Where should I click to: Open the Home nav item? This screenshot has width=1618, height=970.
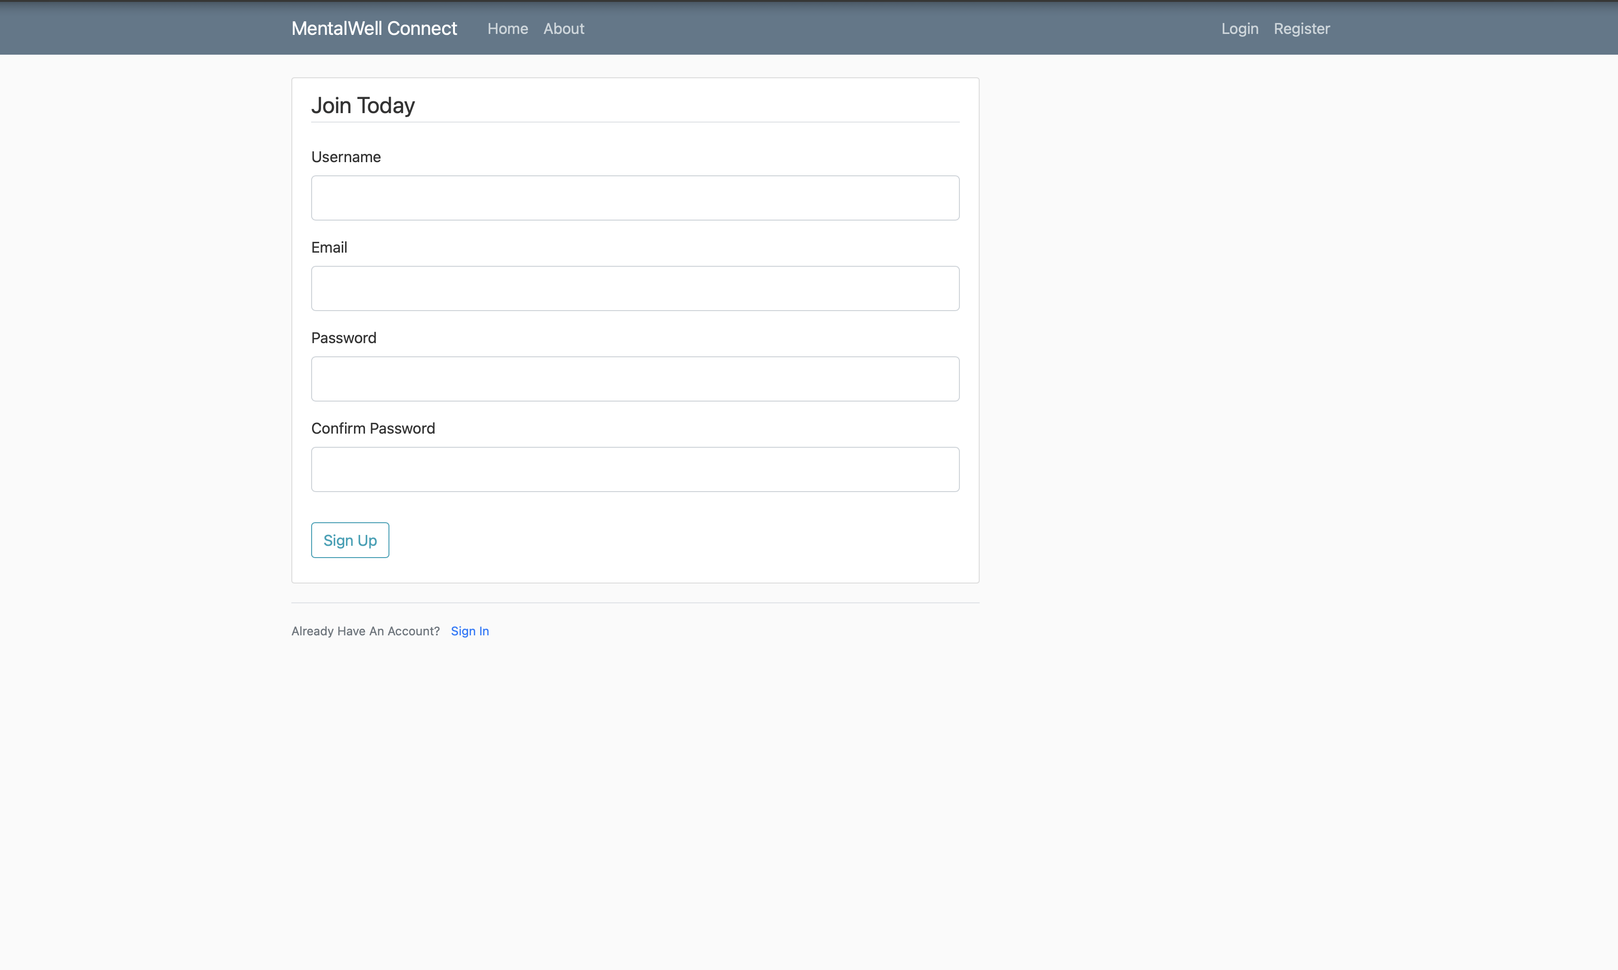point(507,29)
